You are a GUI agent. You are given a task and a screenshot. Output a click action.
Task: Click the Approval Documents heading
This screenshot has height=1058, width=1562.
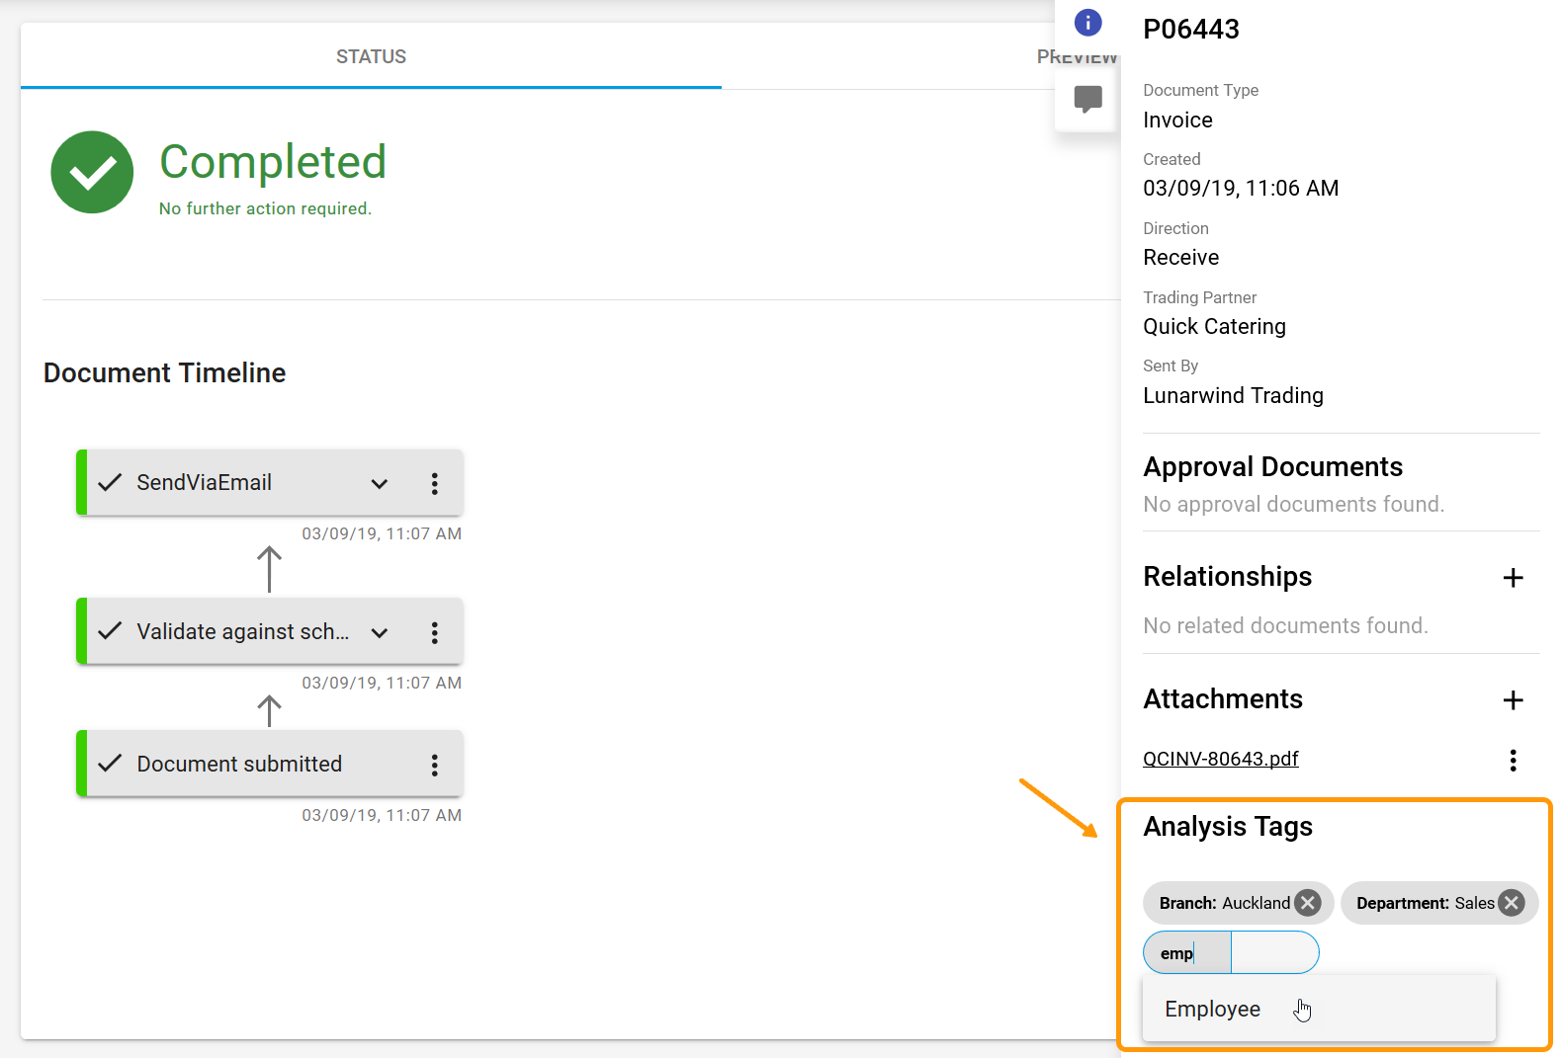(1272, 466)
